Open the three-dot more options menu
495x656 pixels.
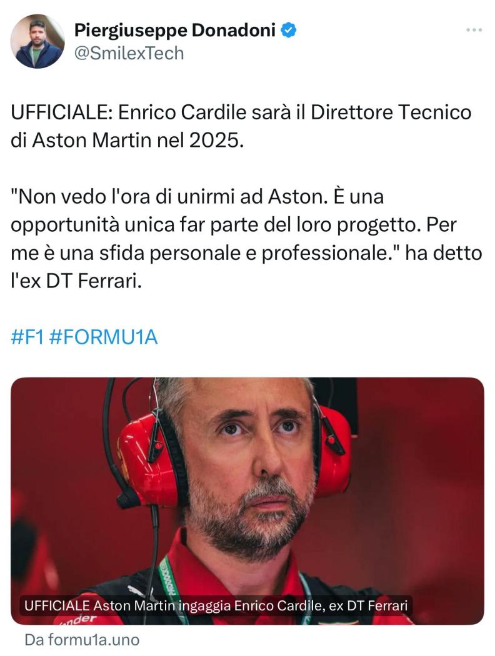coord(474,30)
